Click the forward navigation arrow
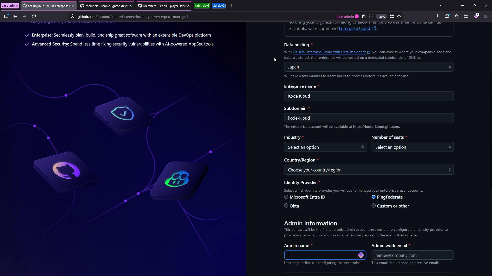 pyautogui.click(x=25, y=16)
